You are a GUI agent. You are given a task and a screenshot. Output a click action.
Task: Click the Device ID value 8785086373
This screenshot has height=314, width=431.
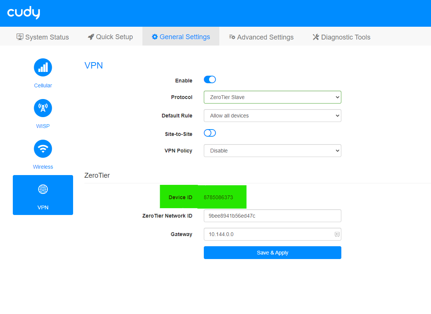pos(218,197)
